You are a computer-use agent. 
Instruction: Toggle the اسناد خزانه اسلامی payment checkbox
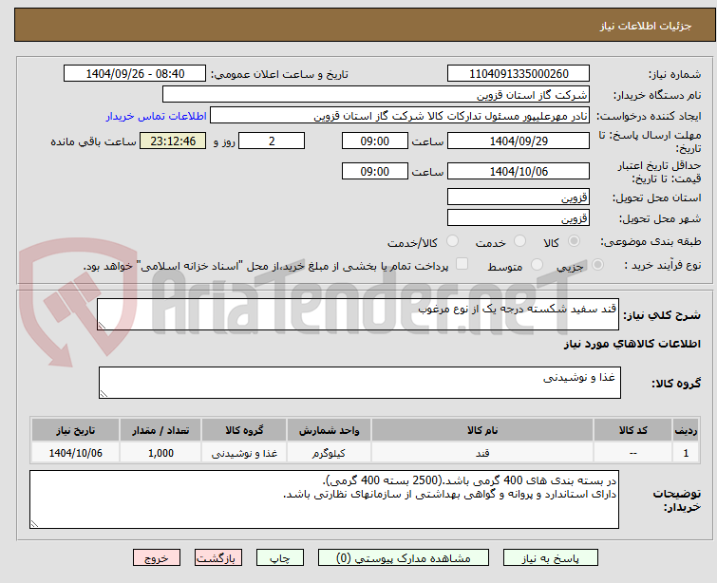coord(462,264)
